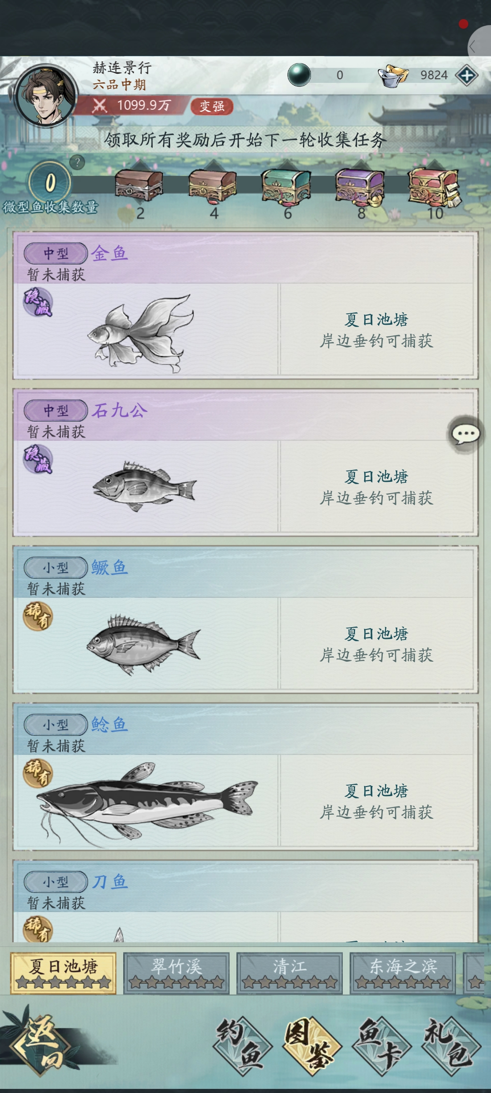Switch to the 翠竹溪 location tab
Image resolution: width=491 pixels, height=1093 pixels.
tap(176, 973)
